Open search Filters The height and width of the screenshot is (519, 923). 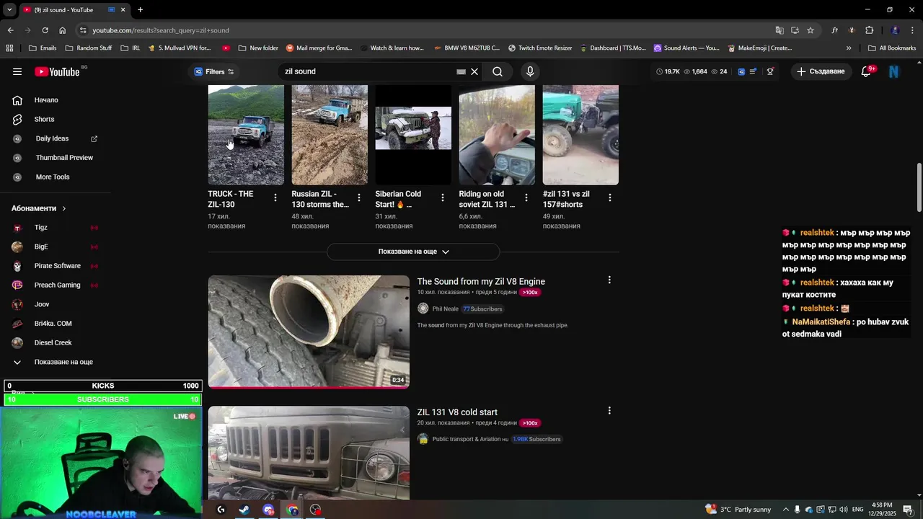click(x=214, y=71)
